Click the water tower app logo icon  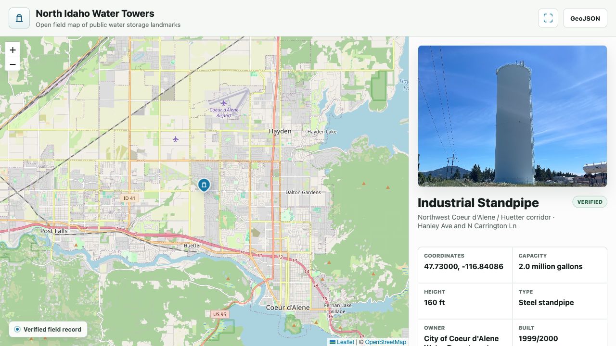tap(19, 18)
